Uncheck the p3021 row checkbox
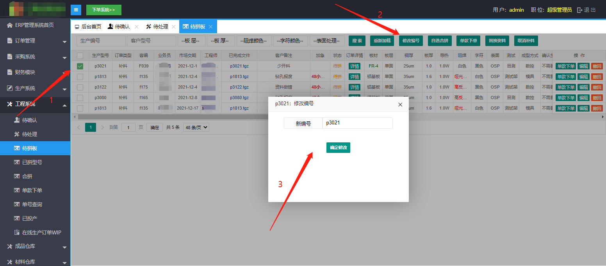The width and height of the screenshot is (606, 266). point(80,66)
